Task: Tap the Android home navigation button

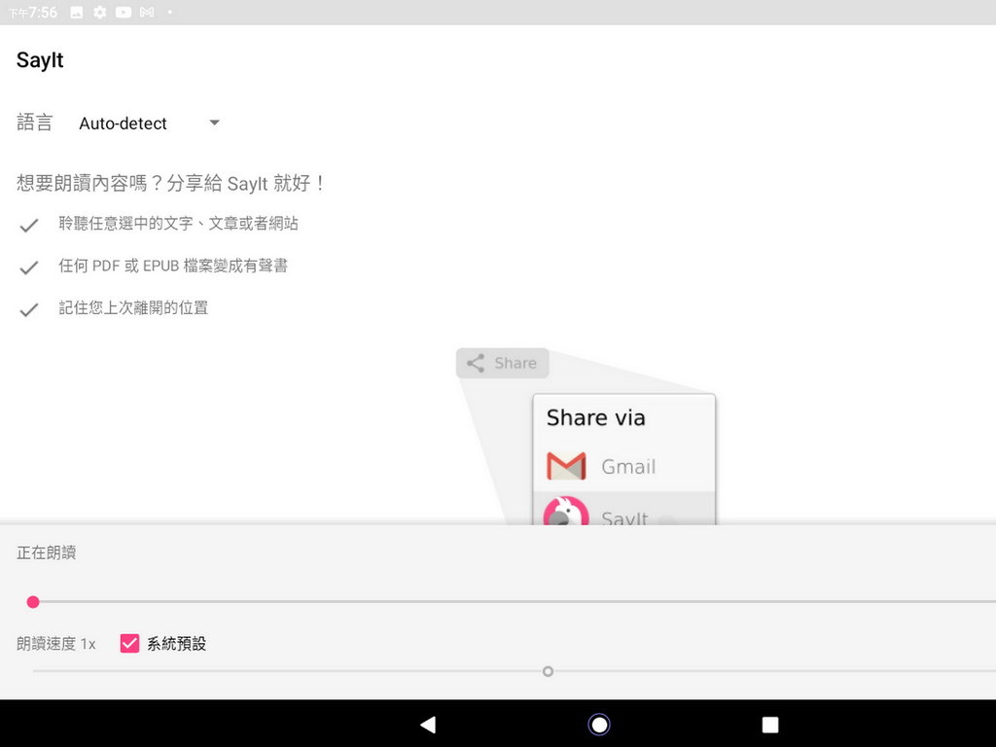Action: 599,724
